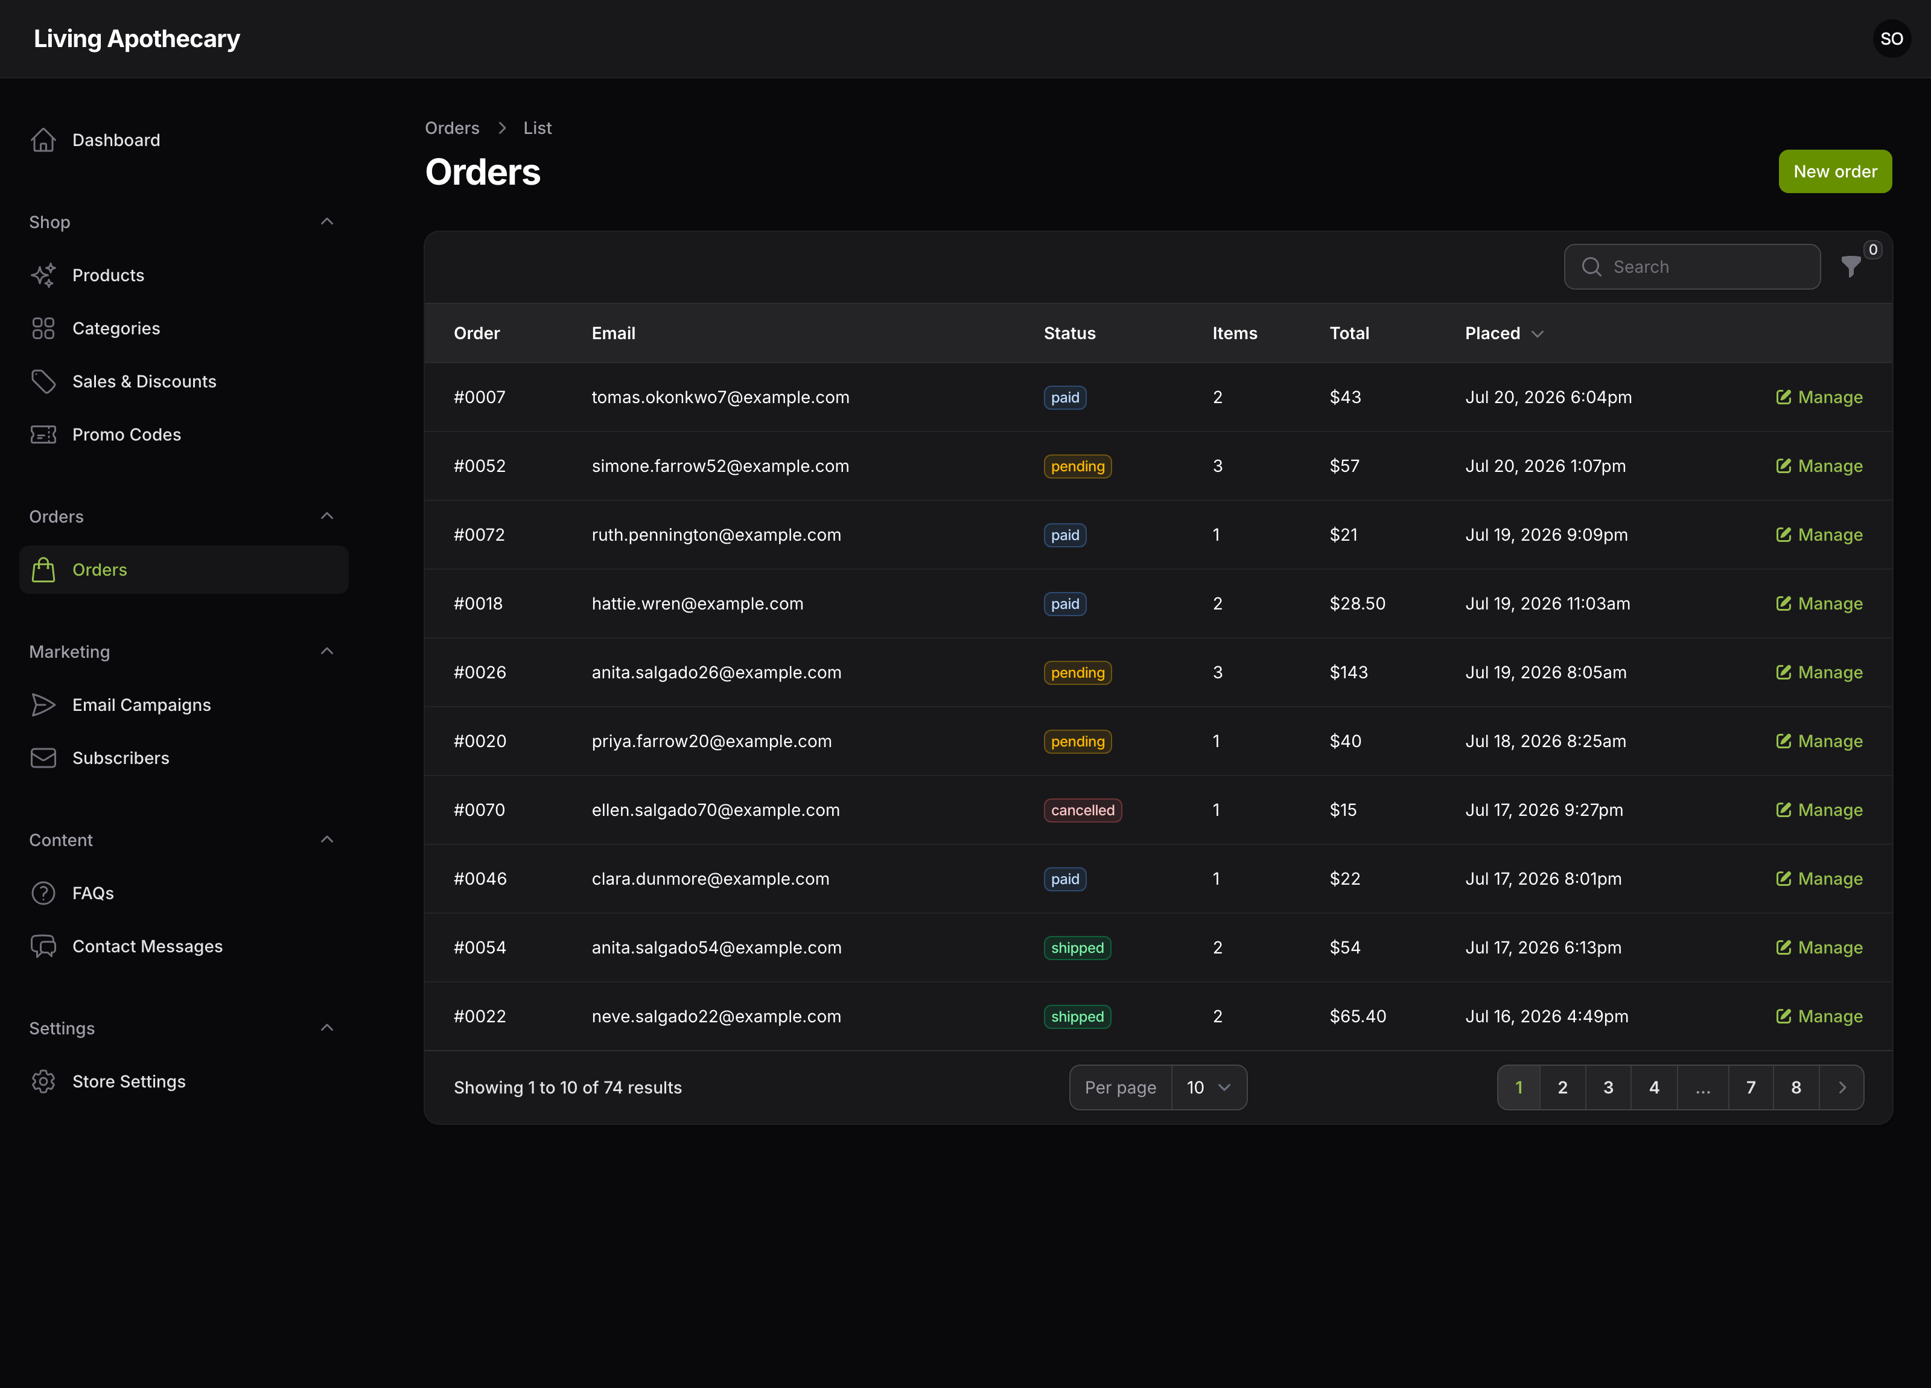1931x1388 pixels.
Task: Click the $65.40 total cell
Action: coord(1358,1016)
